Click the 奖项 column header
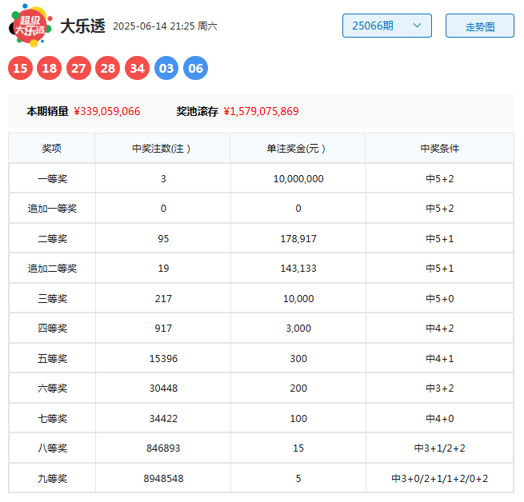524x502 pixels. [x=52, y=149]
